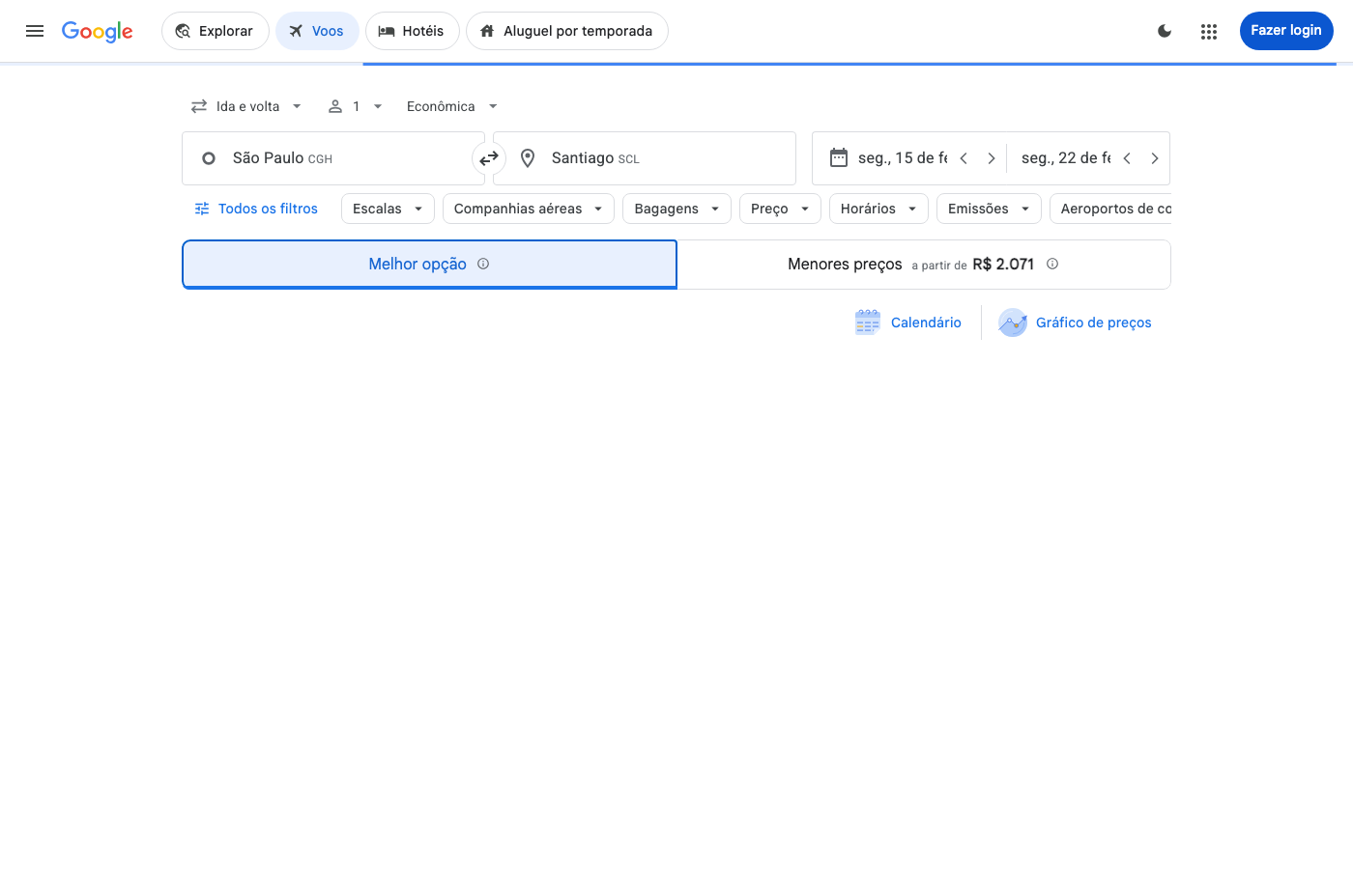Expand the Escalas filter
This screenshot has height=869, width=1353.
(x=388, y=209)
